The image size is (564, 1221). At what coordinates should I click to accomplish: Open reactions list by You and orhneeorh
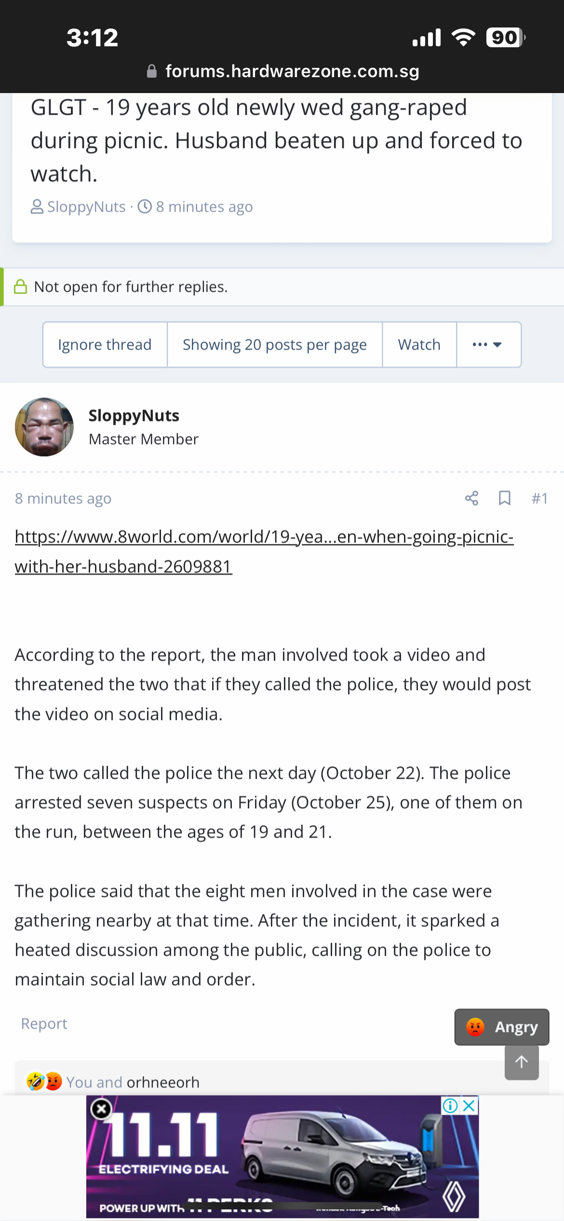click(133, 1082)
